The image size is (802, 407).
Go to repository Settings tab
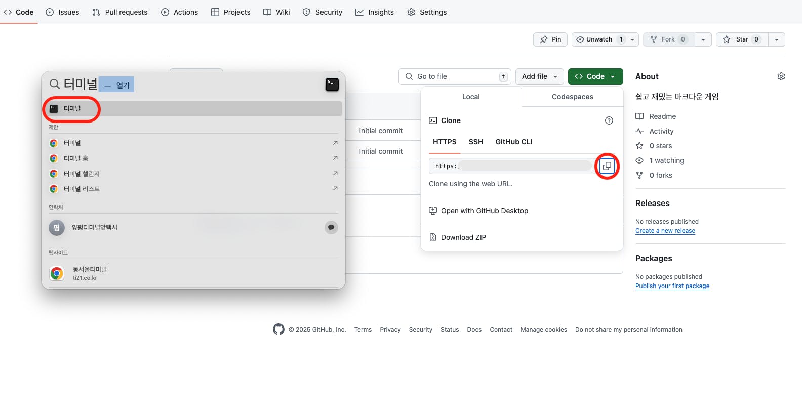pos(427,12)
